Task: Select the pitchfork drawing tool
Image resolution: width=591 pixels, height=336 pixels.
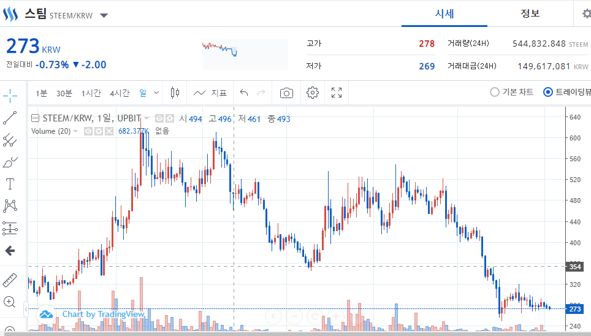Action: pyautogui.click(x=10, y=140)
